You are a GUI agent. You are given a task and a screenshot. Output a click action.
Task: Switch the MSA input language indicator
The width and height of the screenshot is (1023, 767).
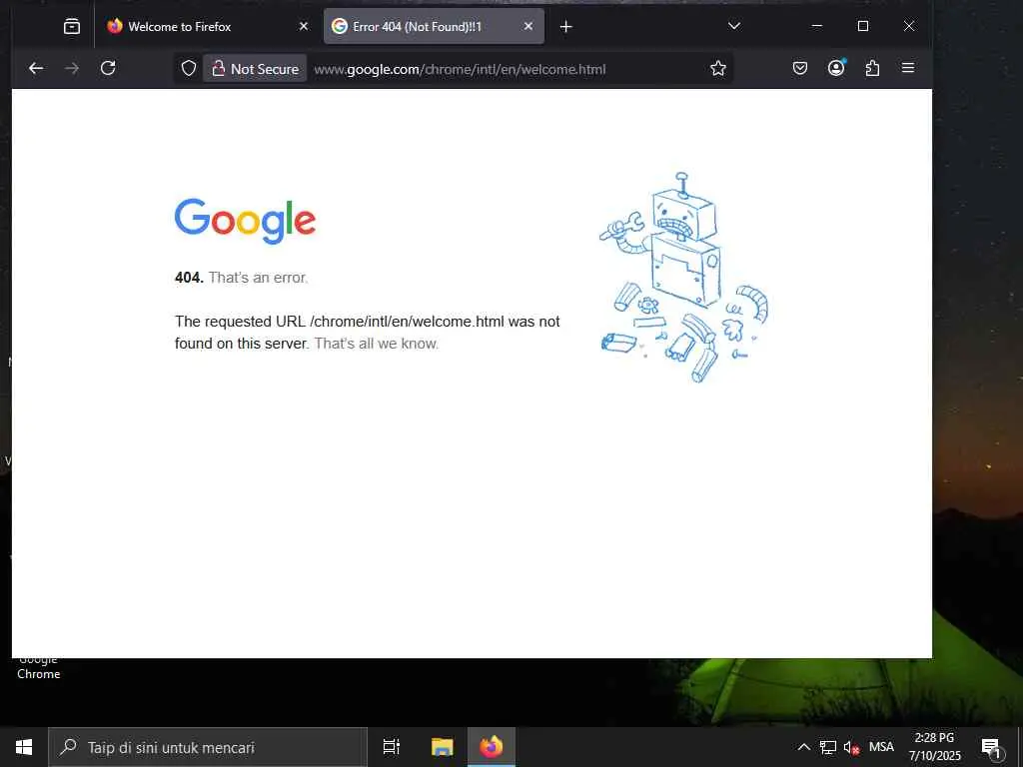(x=881, y=747)
